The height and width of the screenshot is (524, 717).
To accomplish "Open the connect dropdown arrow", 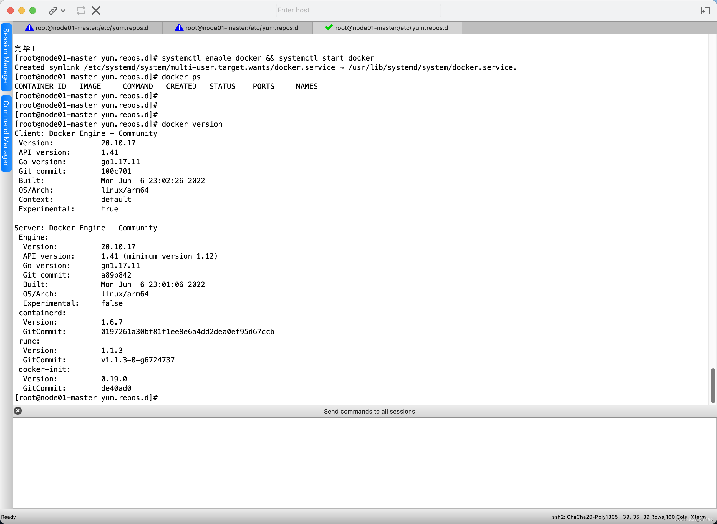I will pos(63,11).
